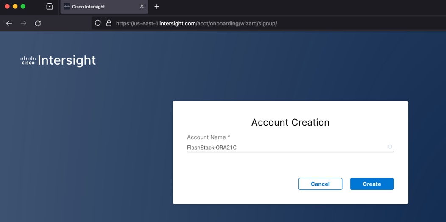Click the Account Name * label
The image size is (446, 222).
[x=209, y=137]
